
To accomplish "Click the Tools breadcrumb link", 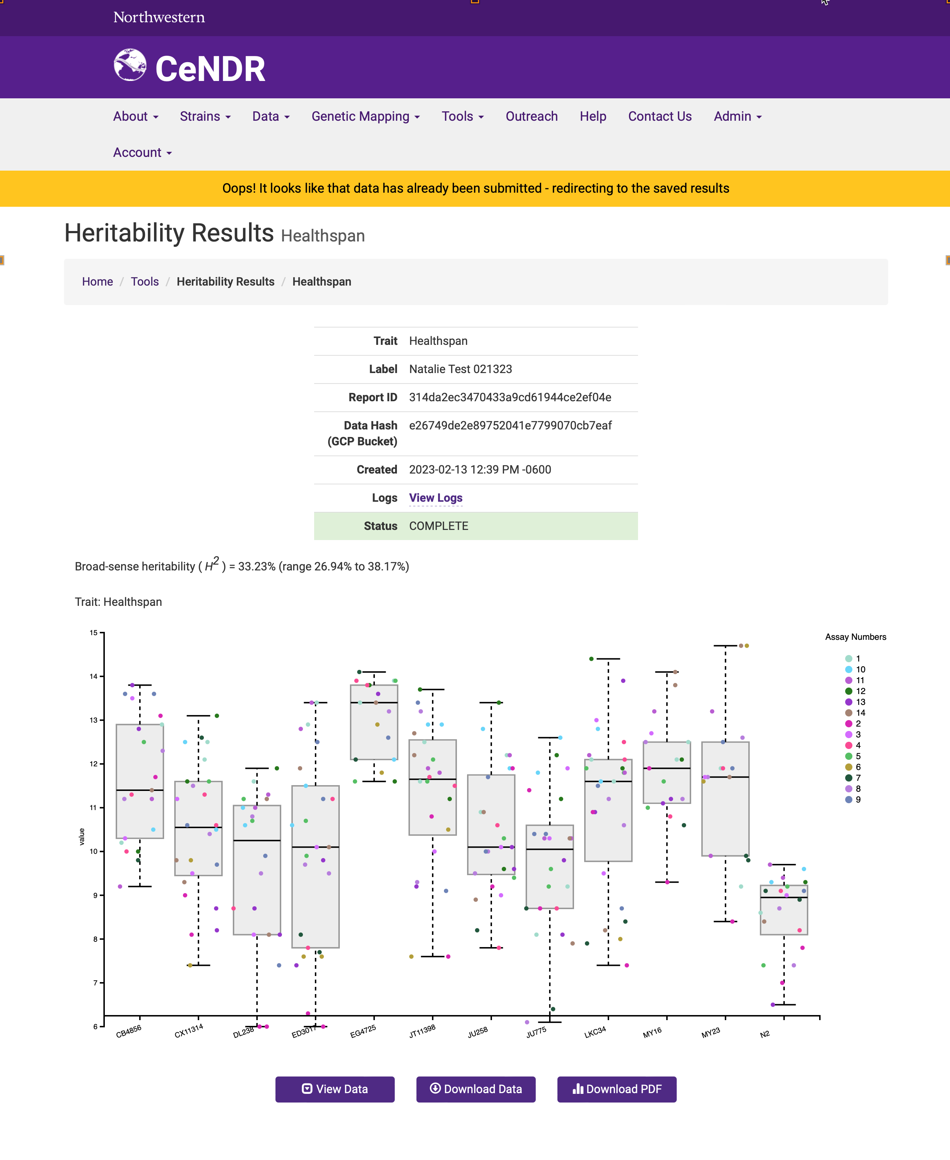I will point(145,282).
